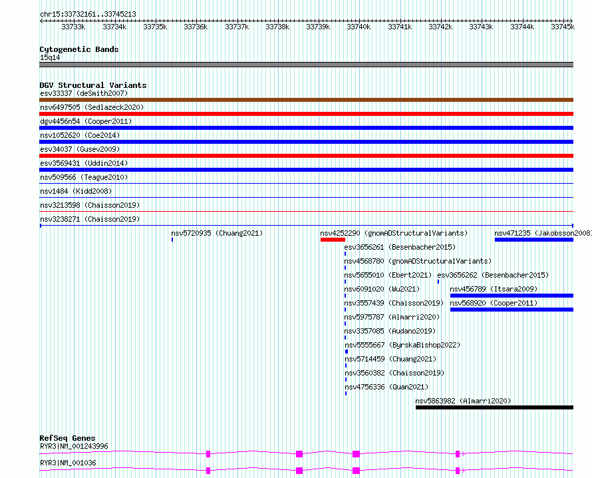The height and width of the screenshot is (478, 592).
Task: Select nsv456789 (Itsara2009) label
Action: [494, 289]
